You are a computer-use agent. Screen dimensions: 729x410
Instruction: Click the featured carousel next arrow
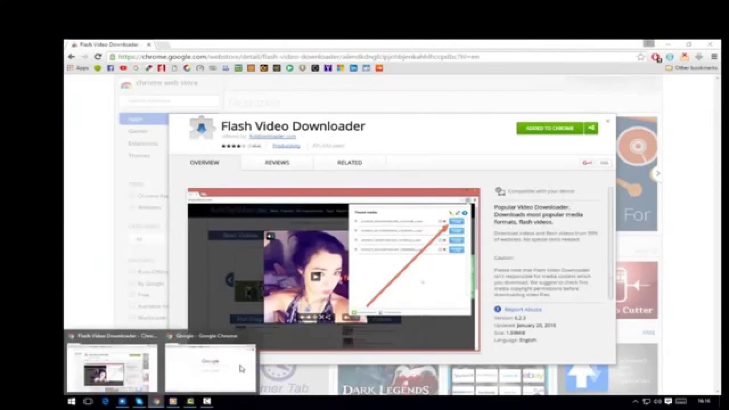658,173
